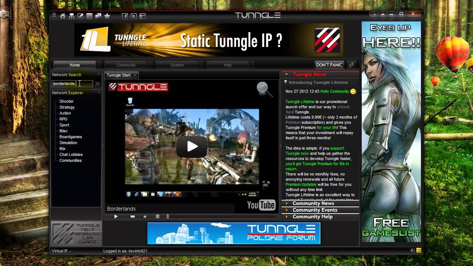Select Simulation in Network Explorer
This screenshot has width=473, height=266.
[68, 143]
